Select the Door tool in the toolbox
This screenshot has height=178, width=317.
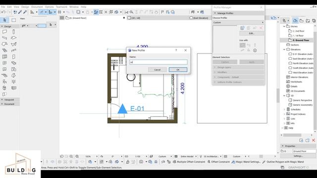(13, 57)
